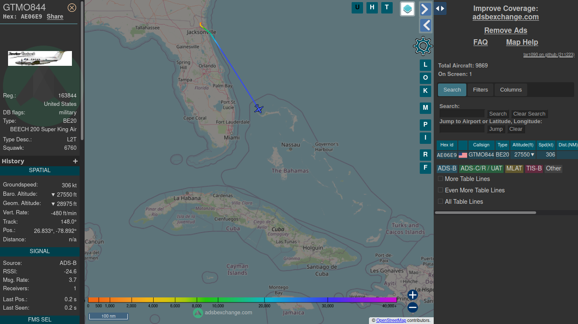The image size is (578, 324).
Task: Click the H map toggle button
Action: pyautogui.click(x=372, y=7)
